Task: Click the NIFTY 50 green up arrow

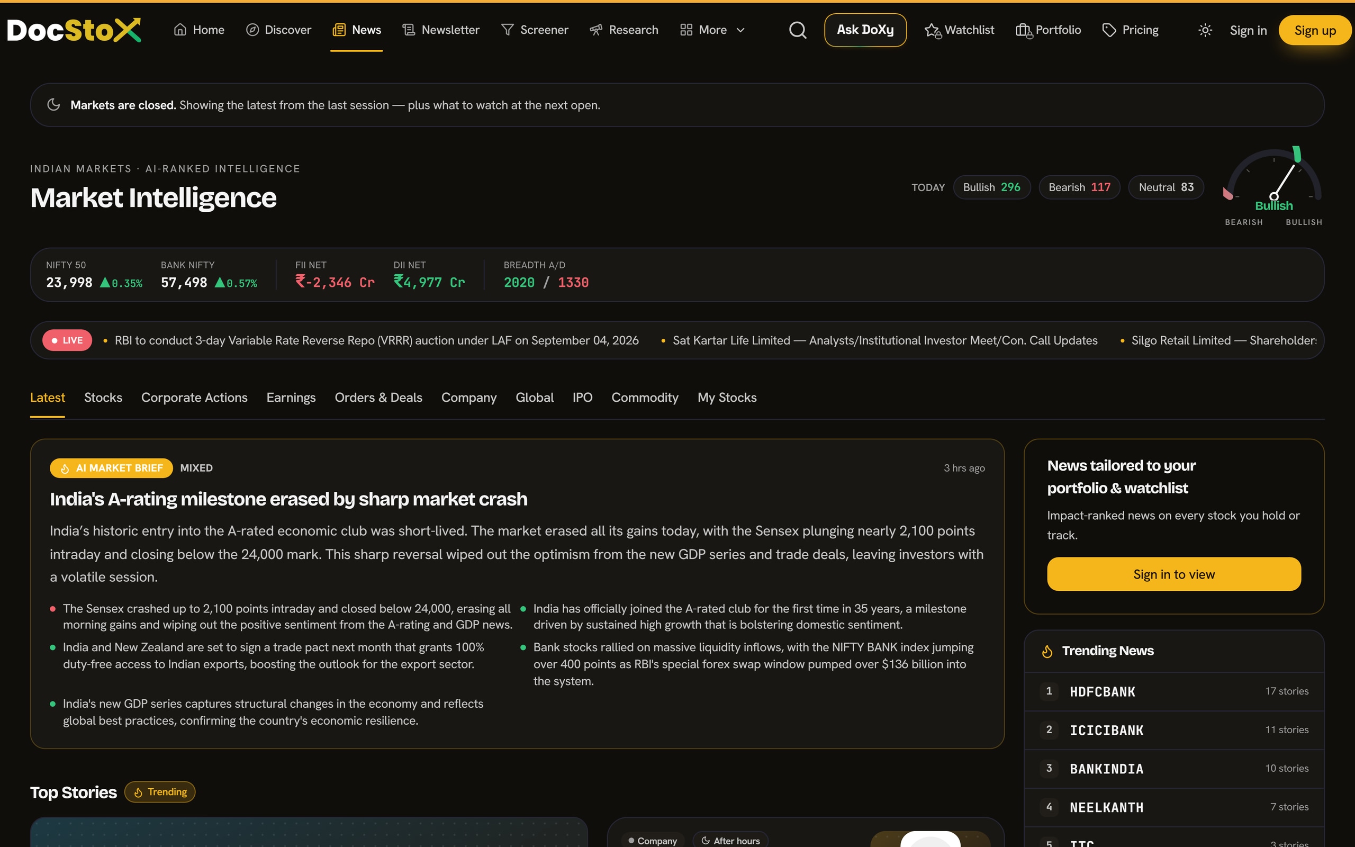Action: click(x=105, y=282)
